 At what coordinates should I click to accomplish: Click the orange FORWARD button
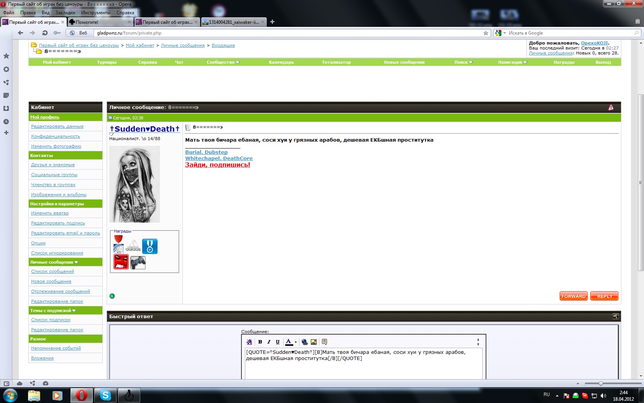click(x=573, y=296)
